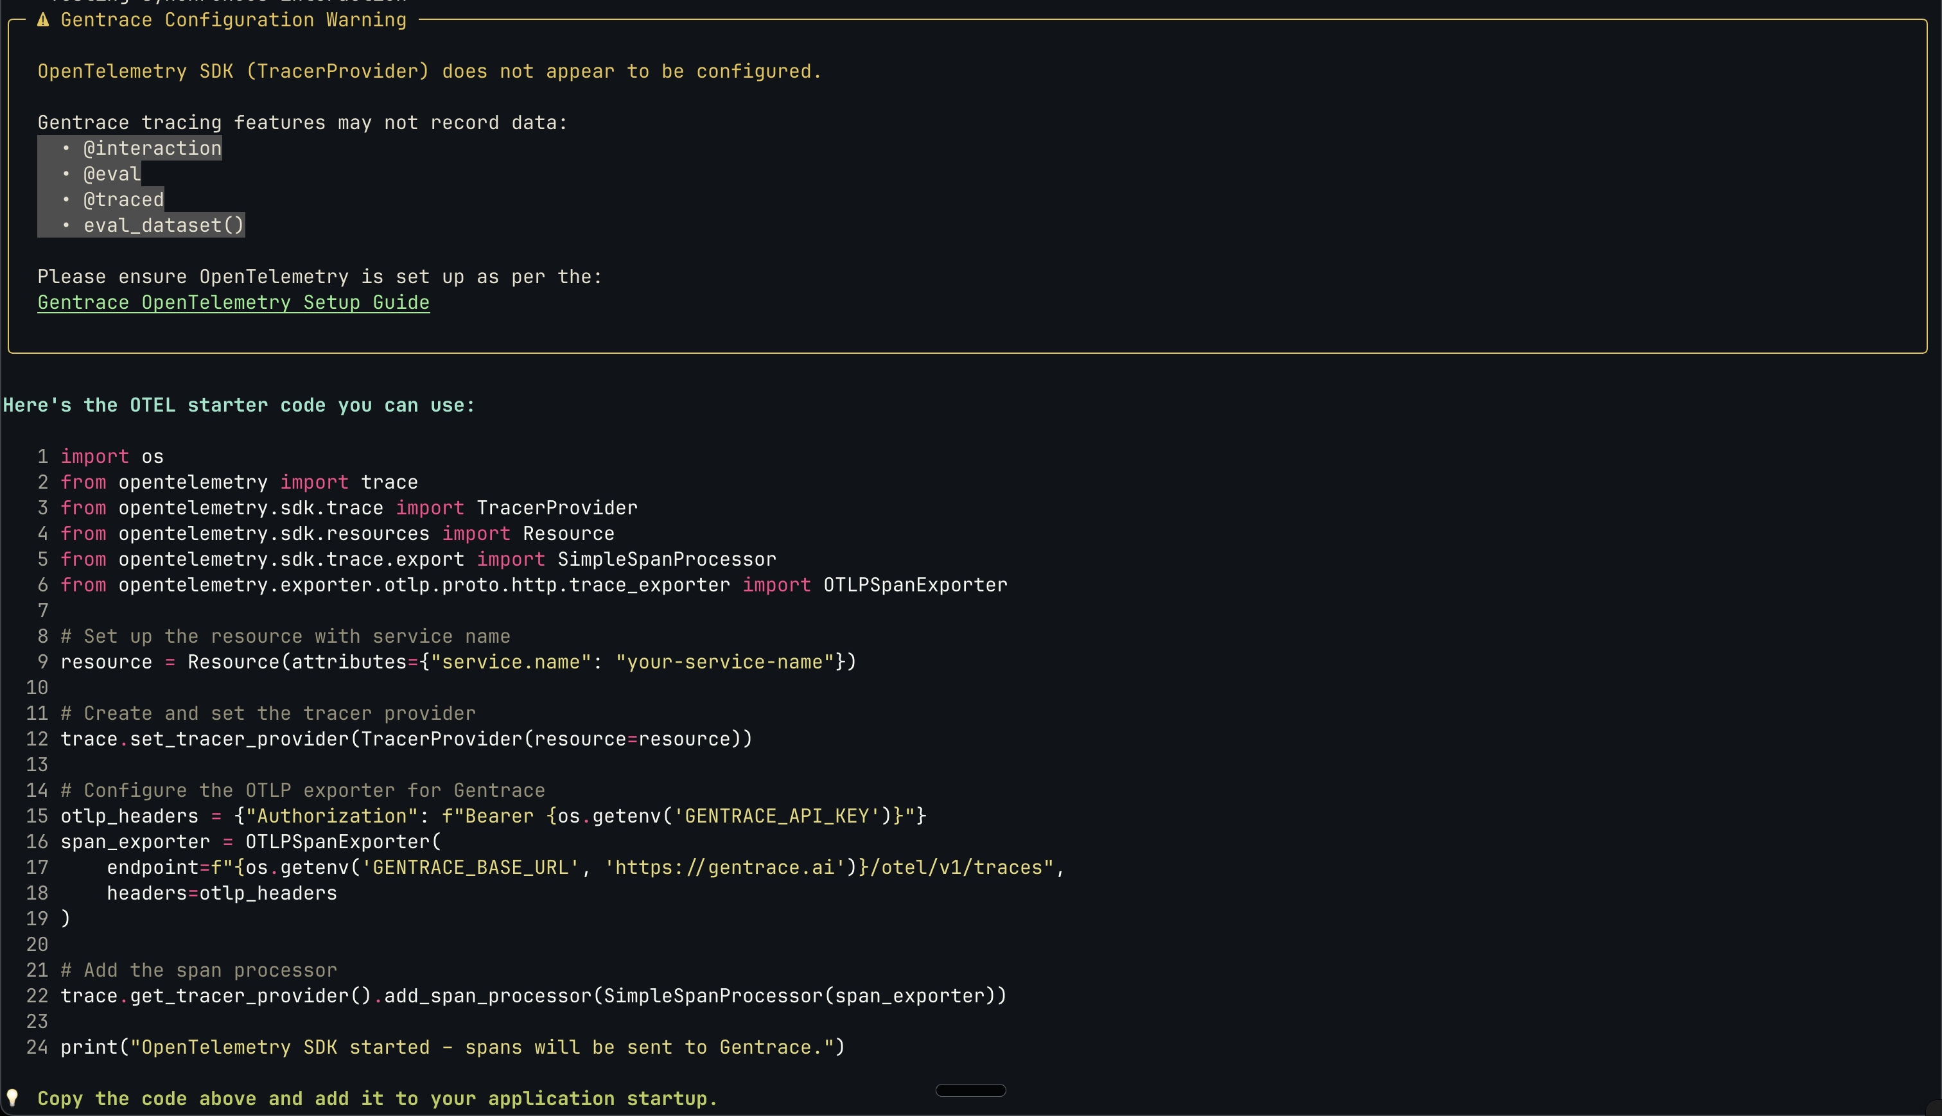Click 'SimpleSpanProcessor' on code line 5
This screenshot has width=1942, height=1116.
click(x=667, y=559)
